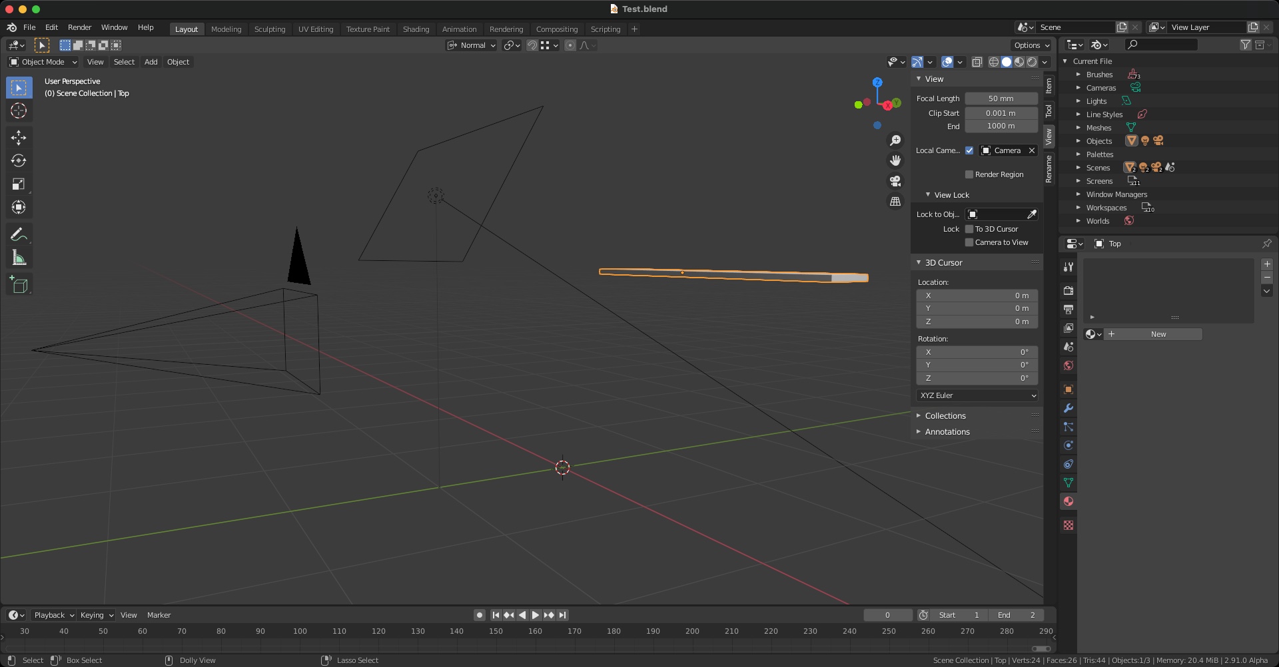This screenshot has width=1279, height=667.
Task: Toggle proportional editing button
Action: pos(570,45)
